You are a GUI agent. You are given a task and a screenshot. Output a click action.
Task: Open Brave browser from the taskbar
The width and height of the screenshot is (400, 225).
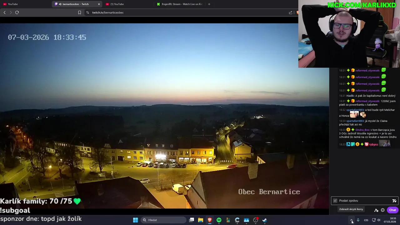[x=210, y=220]
